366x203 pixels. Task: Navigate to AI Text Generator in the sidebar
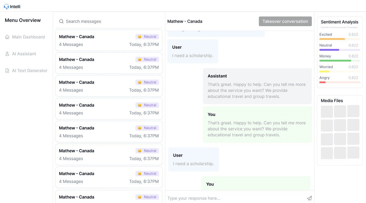(30, 70)
